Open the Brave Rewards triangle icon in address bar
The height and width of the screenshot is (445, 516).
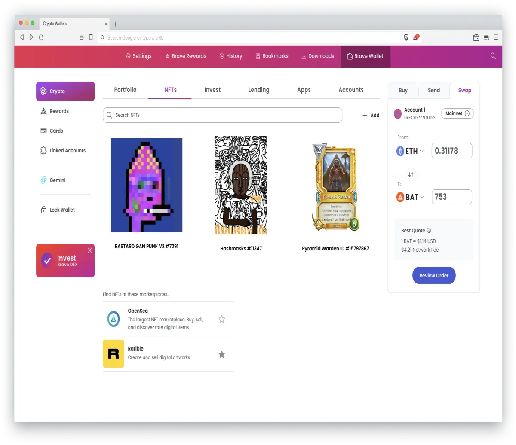[x=416, y=37]
